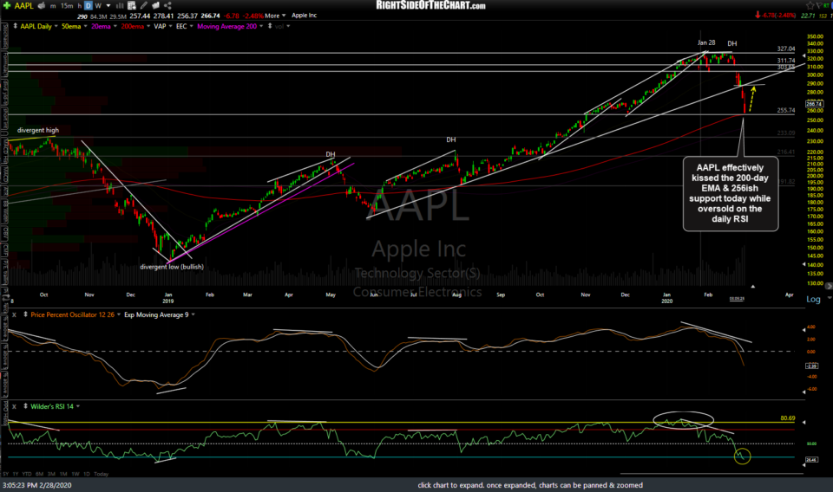
Task: Click the 266.74 current price label on the axis
Action: [814, 104]
